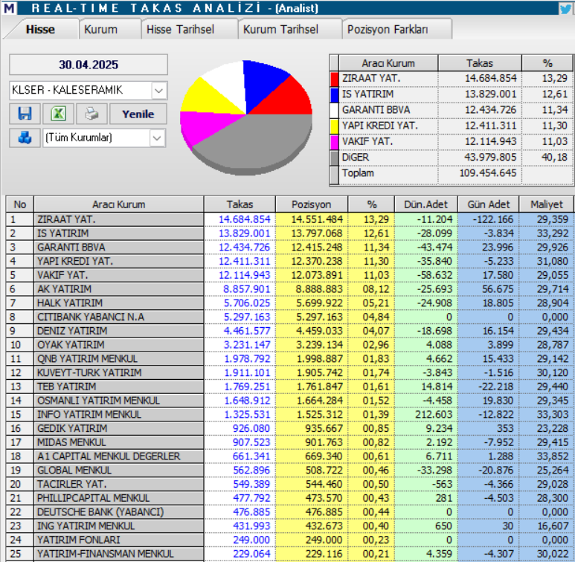The image size is (575, 562).
Task: Select the OYAK YATIRIM row
Action: point(289,345)
